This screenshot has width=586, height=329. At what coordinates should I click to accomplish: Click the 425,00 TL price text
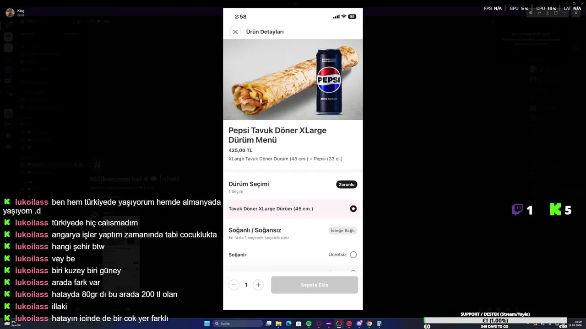coord(240,150)
